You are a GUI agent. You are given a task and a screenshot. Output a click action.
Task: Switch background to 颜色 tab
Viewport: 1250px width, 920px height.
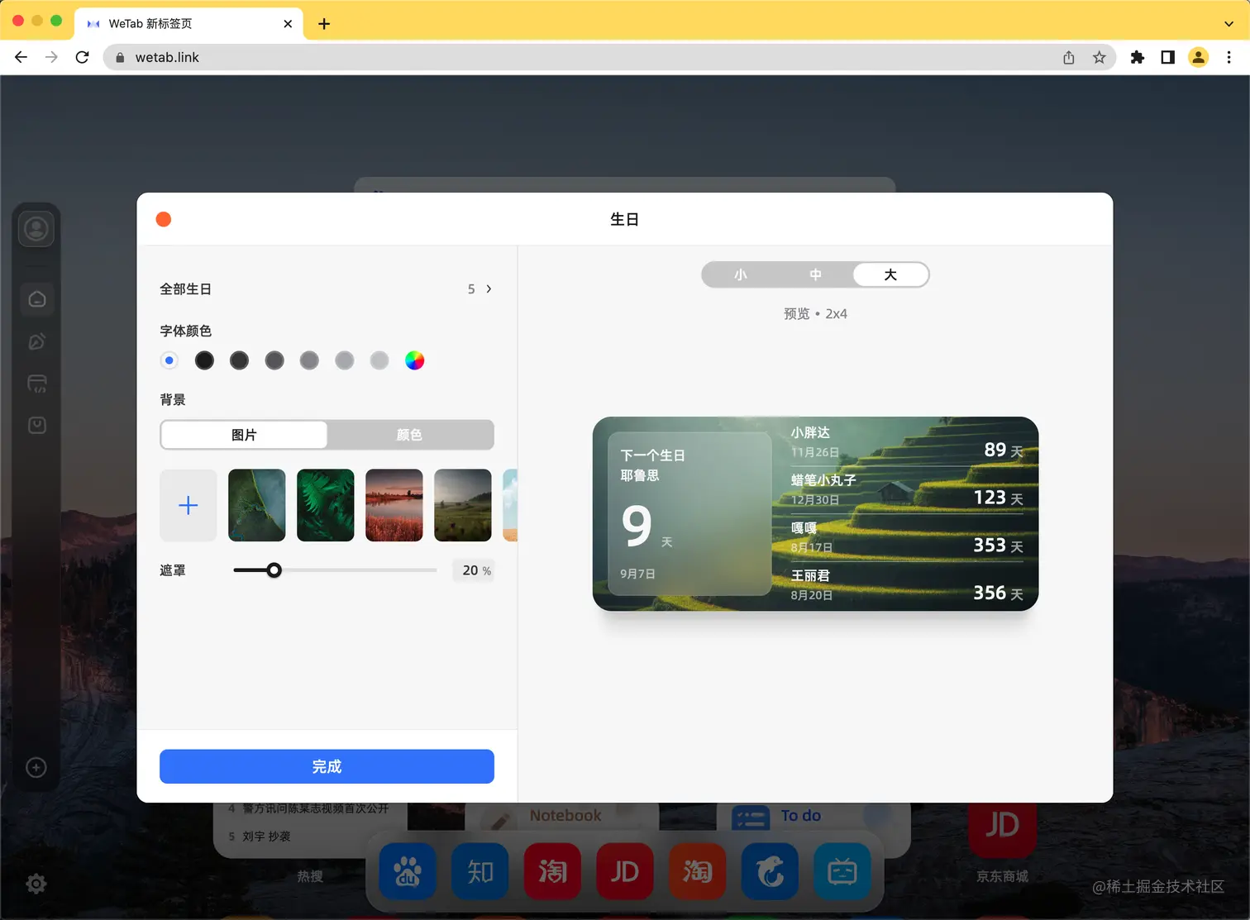click(x=410, y=435)
